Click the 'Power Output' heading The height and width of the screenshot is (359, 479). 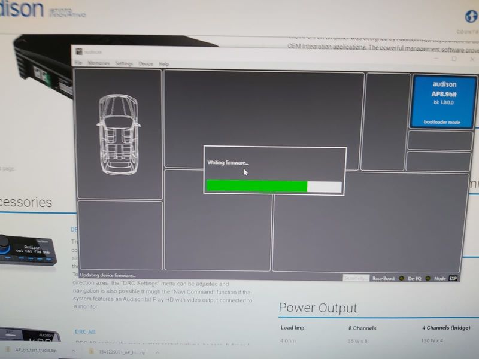[x=318, y=308]
